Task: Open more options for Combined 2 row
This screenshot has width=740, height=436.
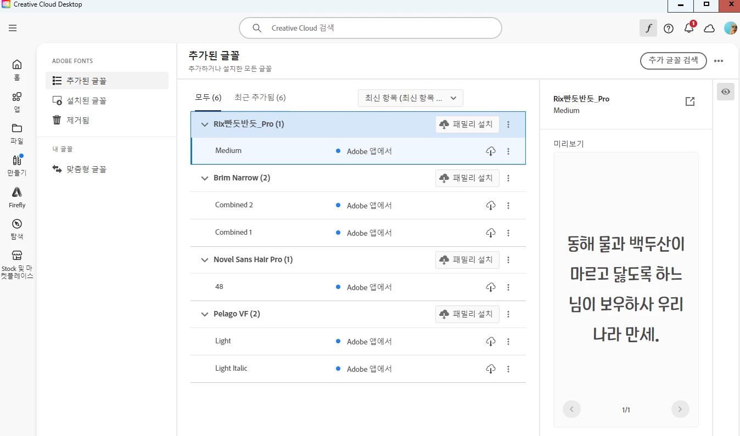Action: click(x=508, y=205)
